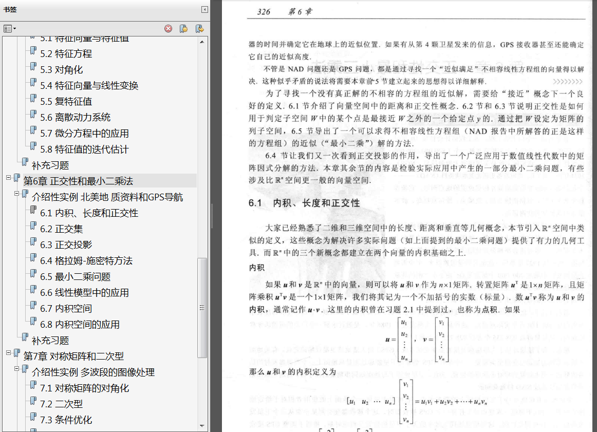This screenshot has height=432, width=597.
Task: Collapse 介绍性实例 多波段的图像处理 node
Action: pos(17,368)
